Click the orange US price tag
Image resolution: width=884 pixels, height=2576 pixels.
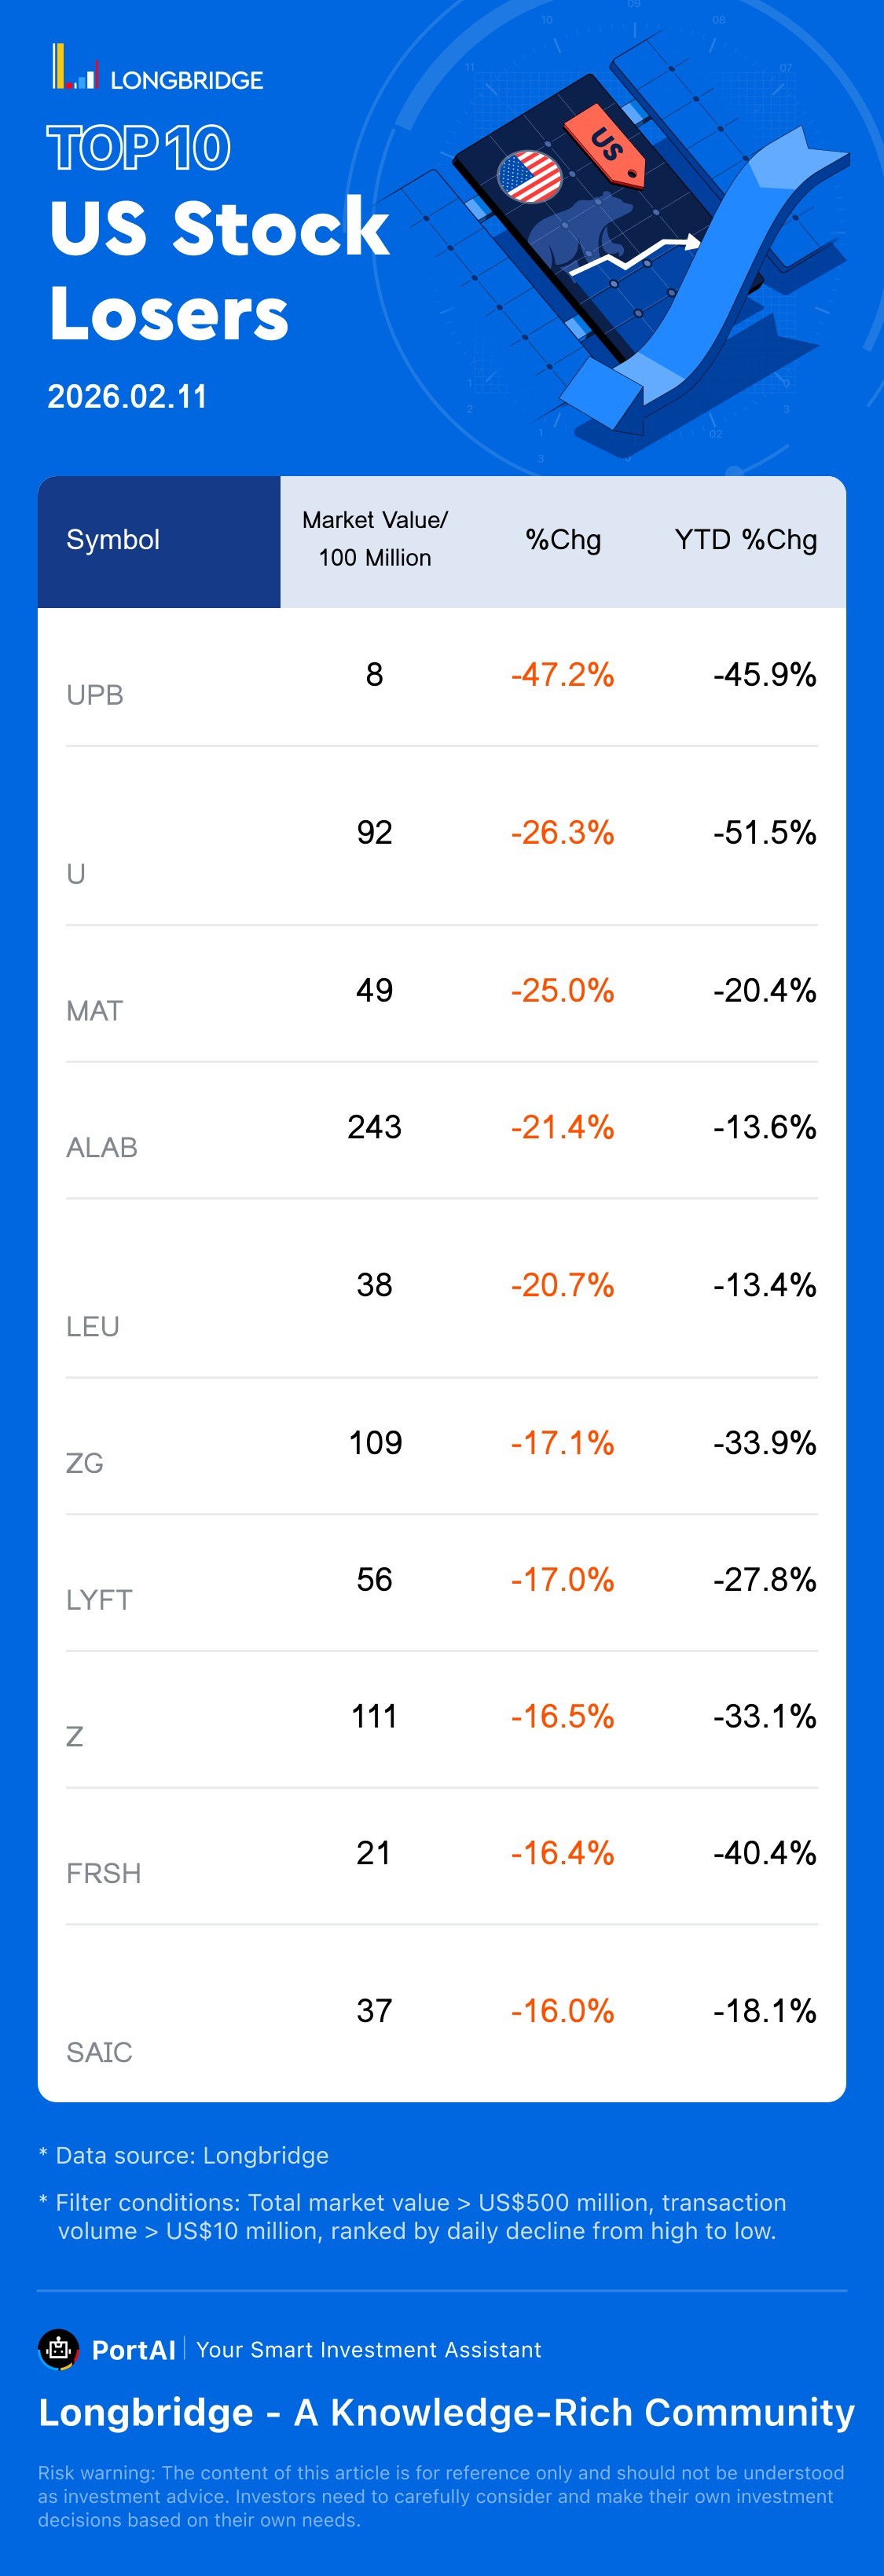603,144
